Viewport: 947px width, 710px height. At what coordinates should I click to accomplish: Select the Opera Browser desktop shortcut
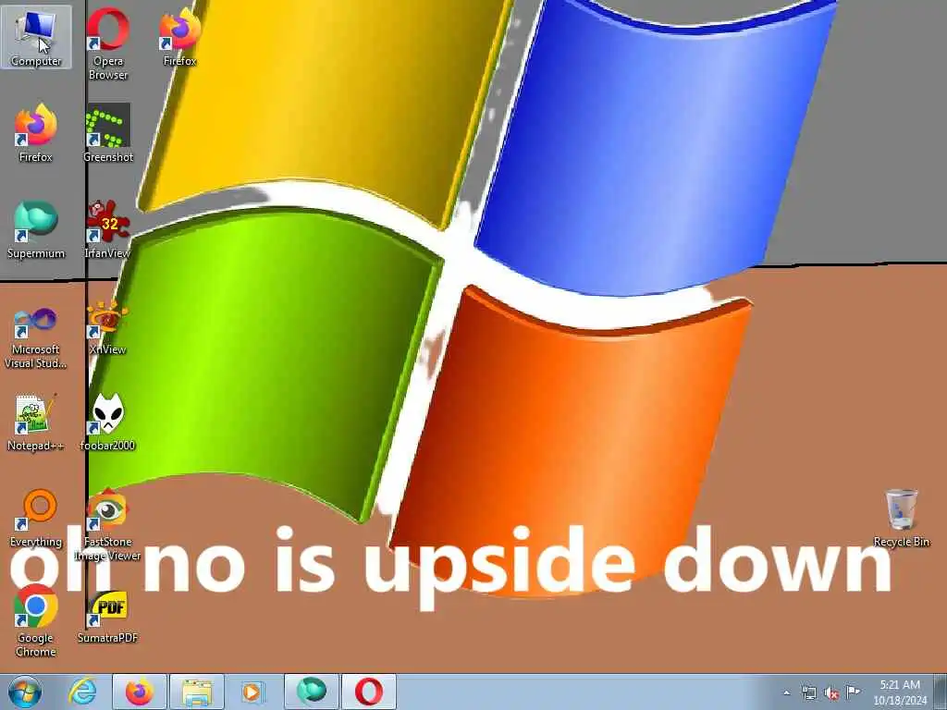108,43
